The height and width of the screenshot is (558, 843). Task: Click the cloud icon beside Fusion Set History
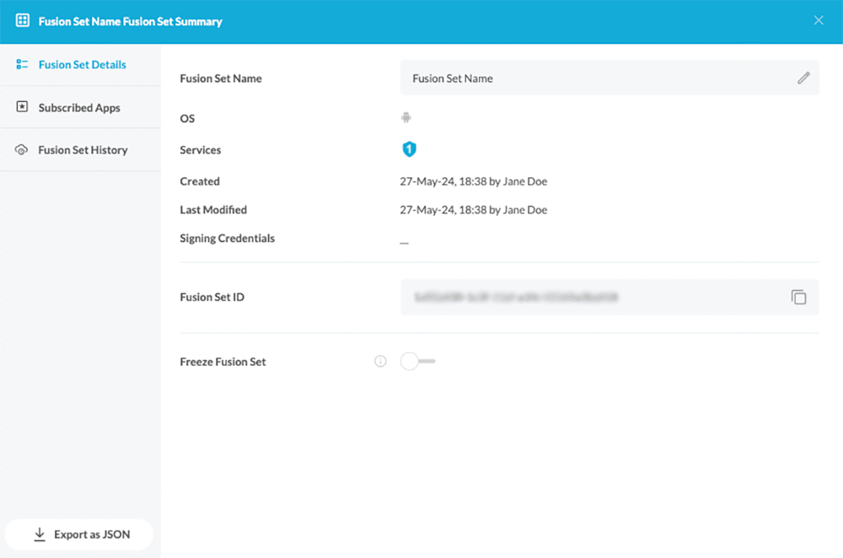point(22,150)
